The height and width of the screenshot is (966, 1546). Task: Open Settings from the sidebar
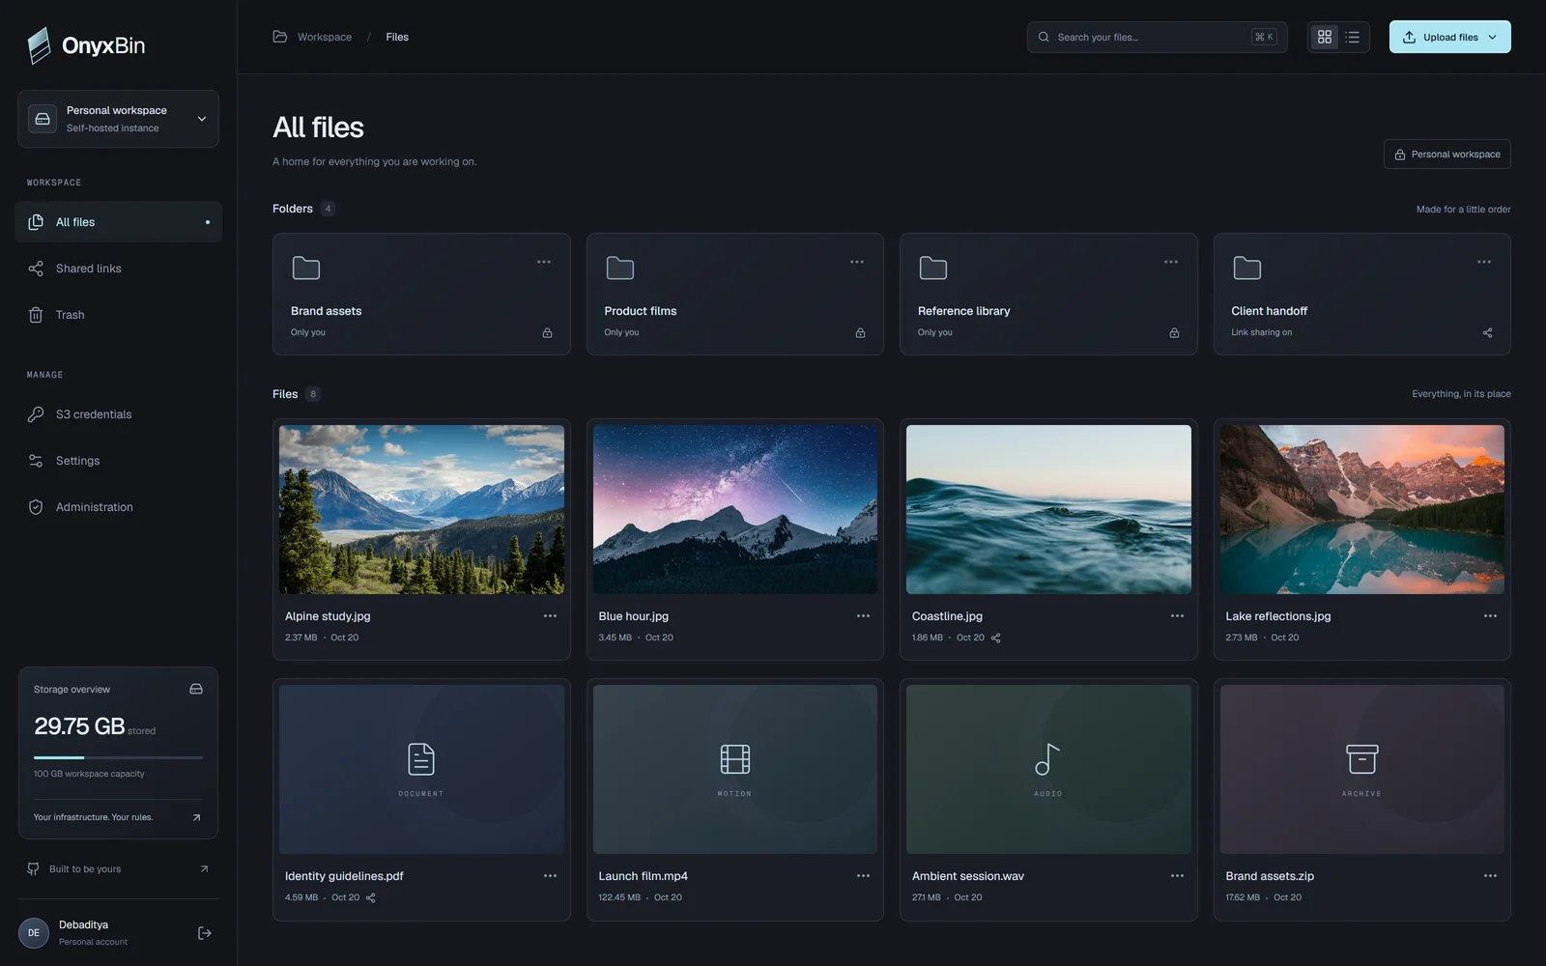point(118,461)
